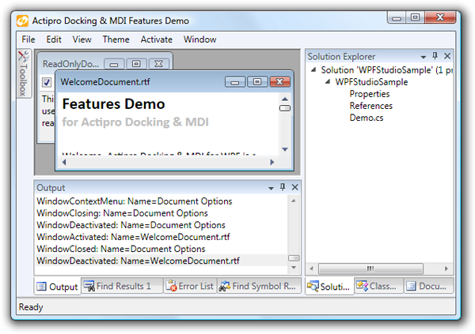Click WelcomeDocument.rtf scroll up arrow

285,99
